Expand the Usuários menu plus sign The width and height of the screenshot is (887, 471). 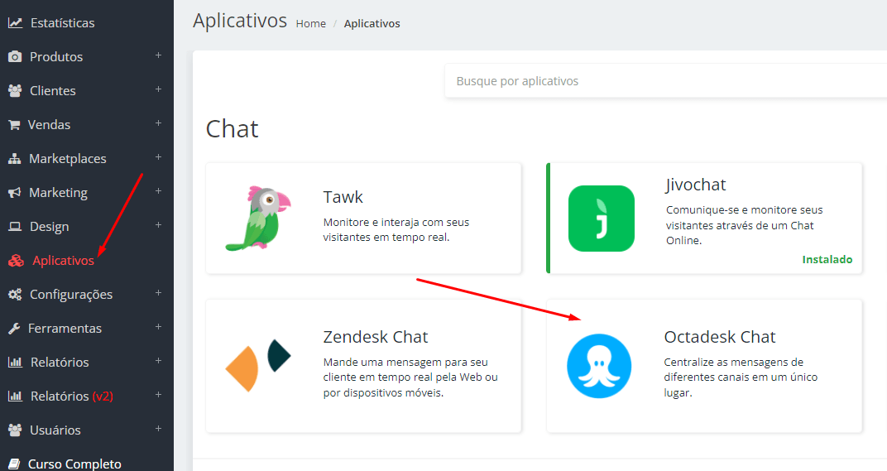coord(158,429)
